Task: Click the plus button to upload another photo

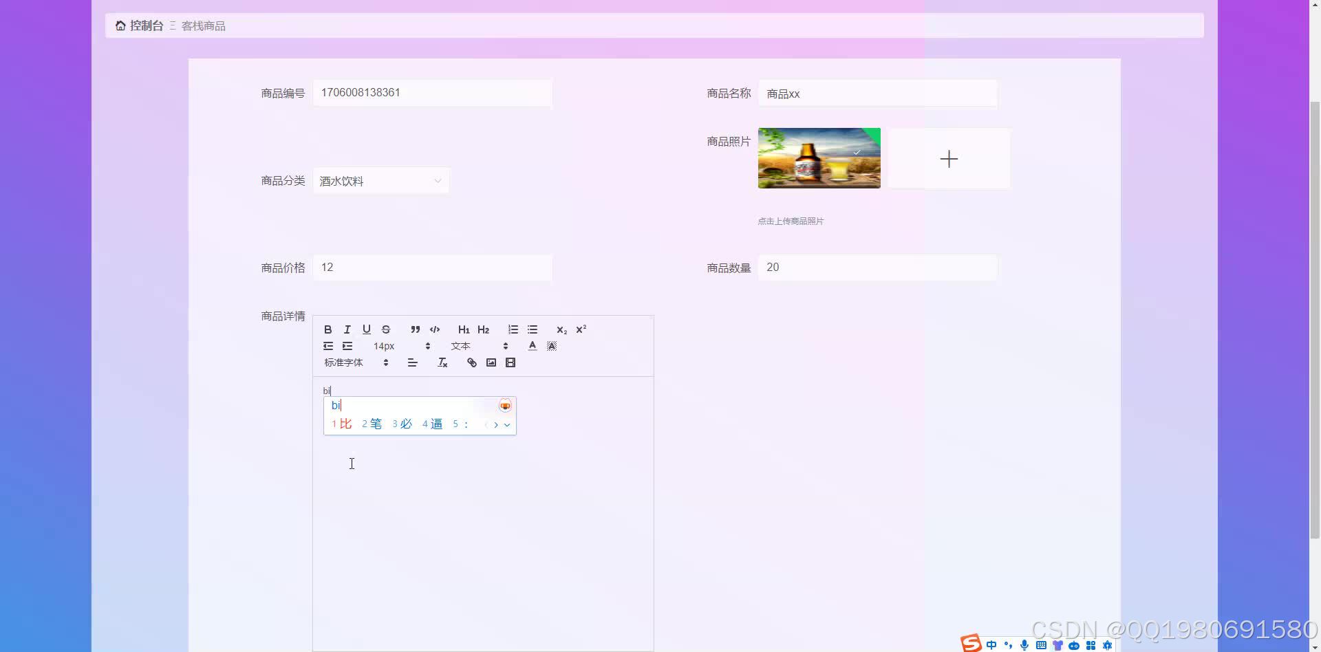Action: (x=949, y=158)
